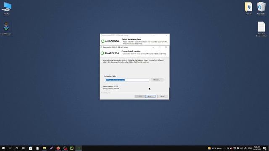Select the This PC desktop icon

[x=7, y=8]
